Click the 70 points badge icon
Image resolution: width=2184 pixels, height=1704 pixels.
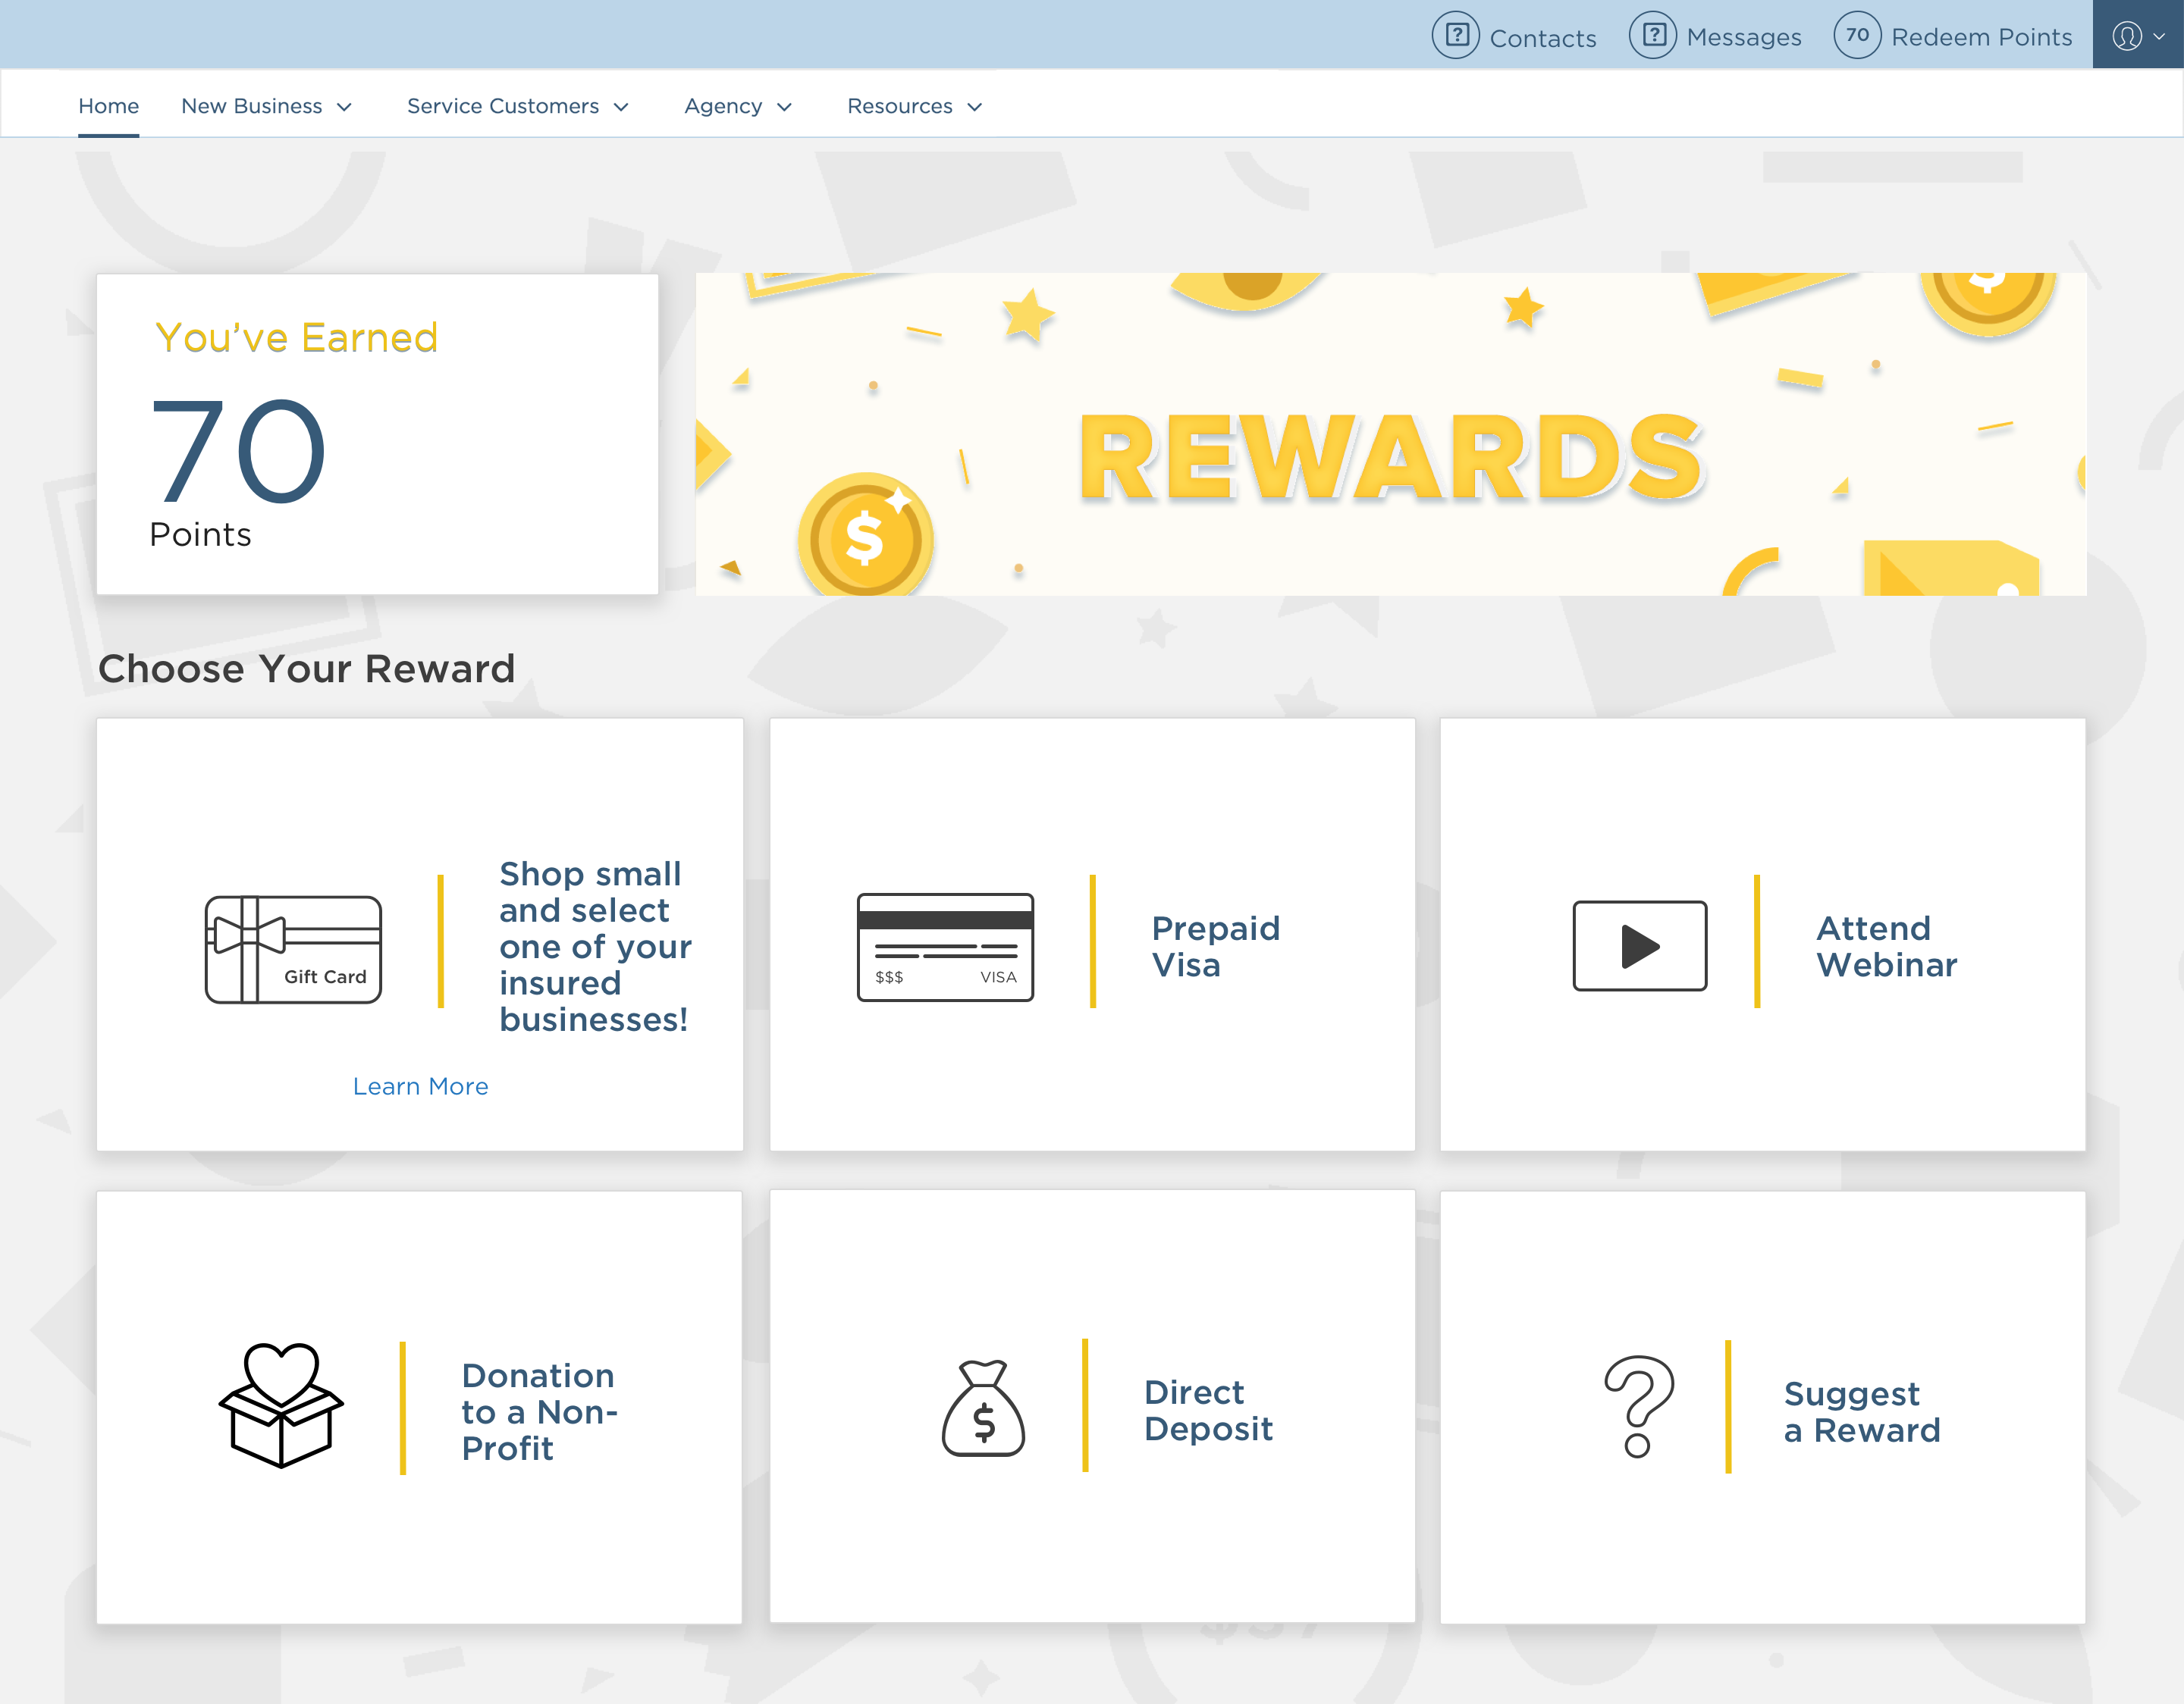tap(1858, 36)
